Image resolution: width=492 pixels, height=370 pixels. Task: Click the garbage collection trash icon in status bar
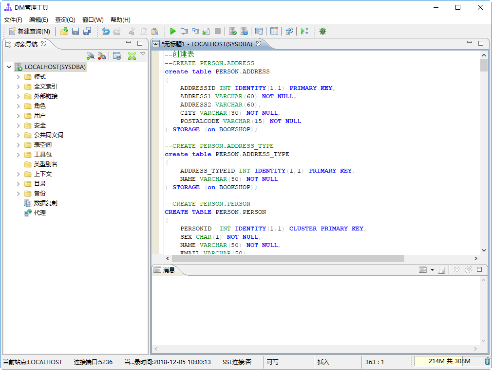coord(487,361)
